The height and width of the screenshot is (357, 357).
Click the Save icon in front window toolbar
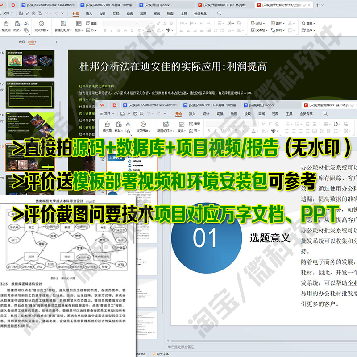(122, 114)
